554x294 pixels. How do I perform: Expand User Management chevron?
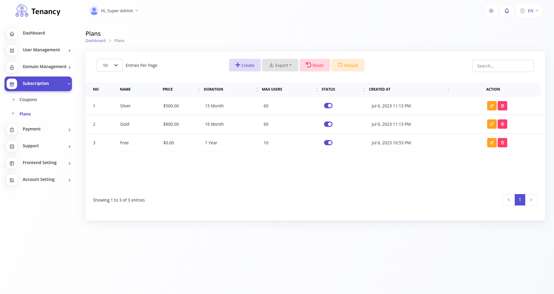pos(70,51)
